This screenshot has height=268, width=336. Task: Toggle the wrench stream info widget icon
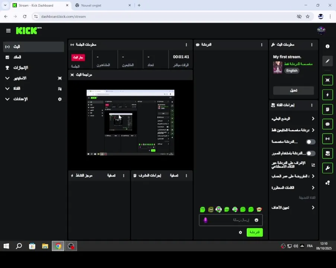[327, 168]
